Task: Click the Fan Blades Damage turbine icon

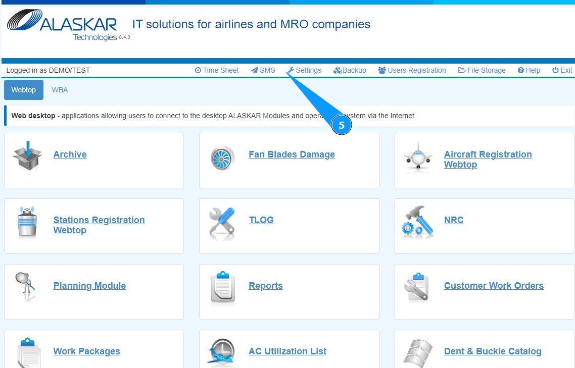Action: [x=223, y=158]
